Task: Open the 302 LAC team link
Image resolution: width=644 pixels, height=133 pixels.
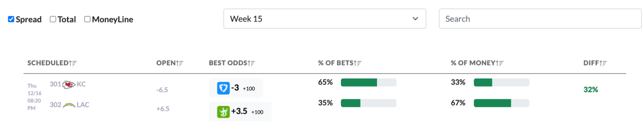Action: pyautogui.click(x=69, y=105)
